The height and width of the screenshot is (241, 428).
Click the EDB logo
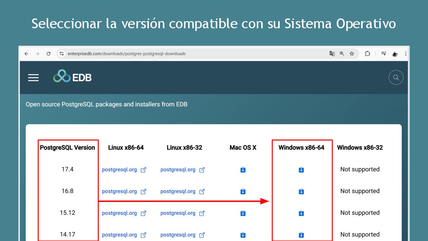[72, 76]
